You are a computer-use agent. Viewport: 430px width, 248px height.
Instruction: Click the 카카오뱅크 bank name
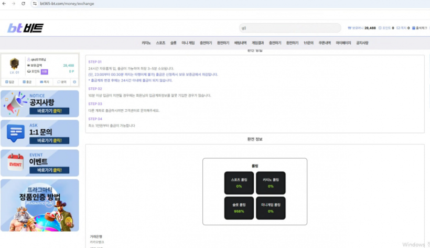pos(97,242)
